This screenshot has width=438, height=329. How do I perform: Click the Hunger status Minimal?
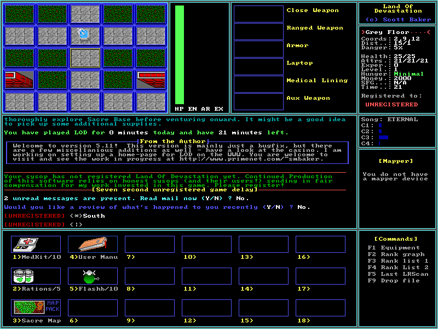pos(408,74)
